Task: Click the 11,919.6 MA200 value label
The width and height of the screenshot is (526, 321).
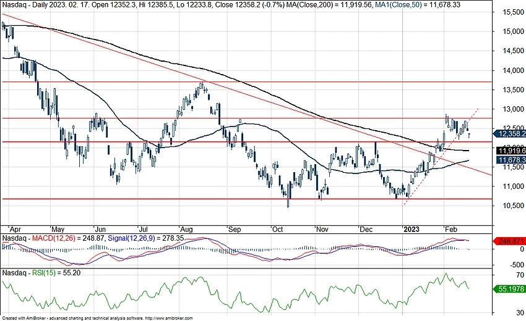Action: pos(511,151)
